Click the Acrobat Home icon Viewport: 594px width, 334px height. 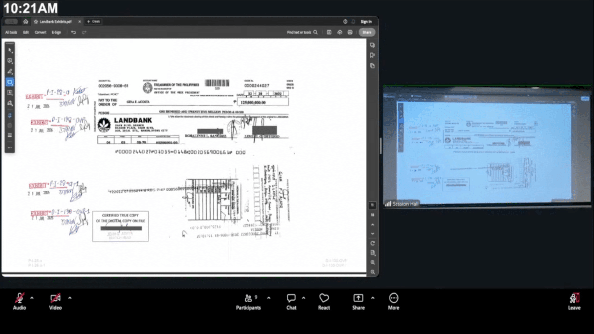26,21
